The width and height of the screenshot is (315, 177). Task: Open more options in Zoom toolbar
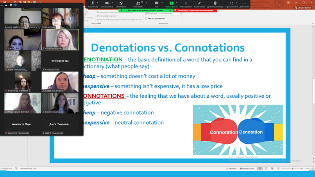[x=244, y=4]
